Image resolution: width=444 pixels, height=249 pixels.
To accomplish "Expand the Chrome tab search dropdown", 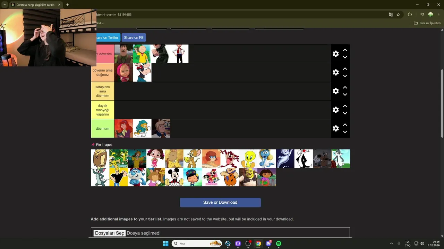I will [5, 5].
